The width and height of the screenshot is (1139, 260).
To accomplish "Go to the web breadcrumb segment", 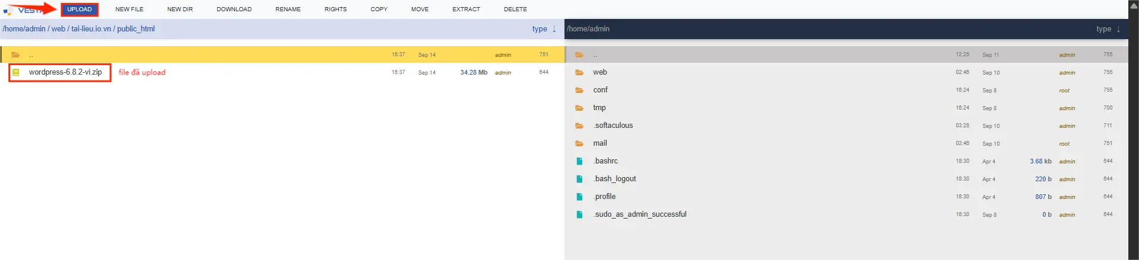I will click(x=58, y=29).
